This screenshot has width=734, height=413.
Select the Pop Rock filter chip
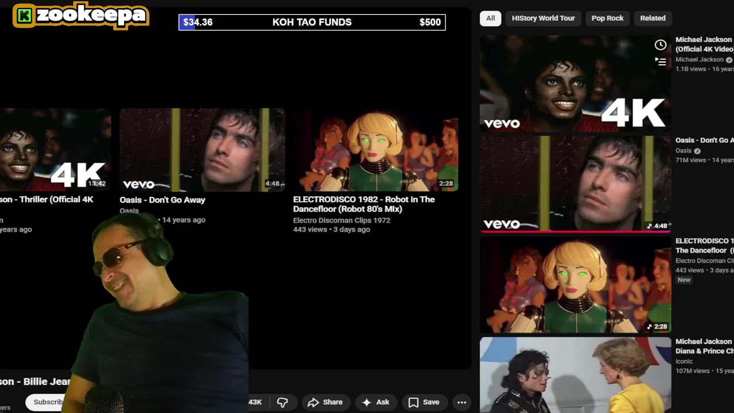coord(607,18)
